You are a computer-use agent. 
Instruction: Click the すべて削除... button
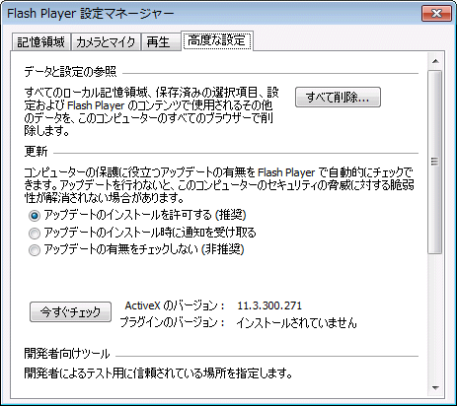coord(338,98)
